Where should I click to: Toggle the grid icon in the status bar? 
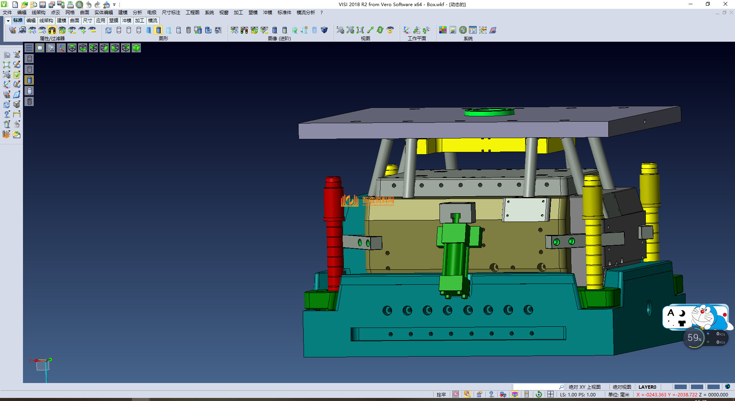(550, 394)
